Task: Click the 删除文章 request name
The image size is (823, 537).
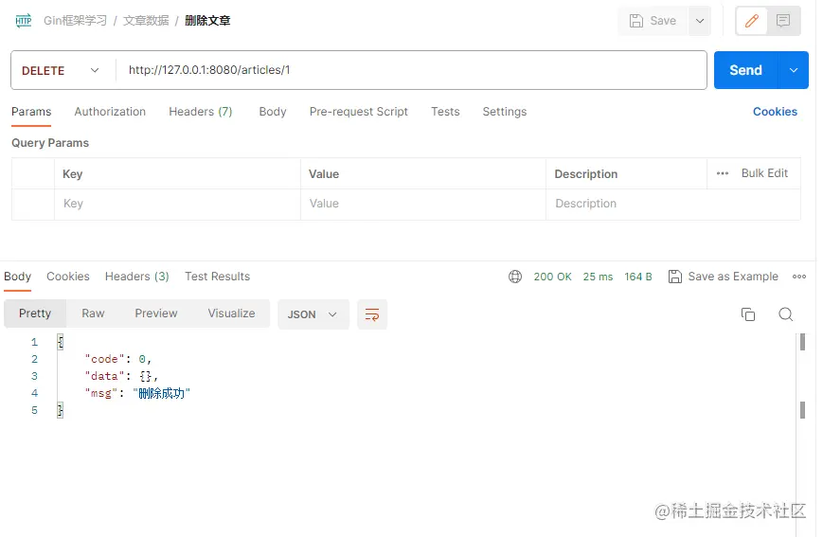Action: 207,21
